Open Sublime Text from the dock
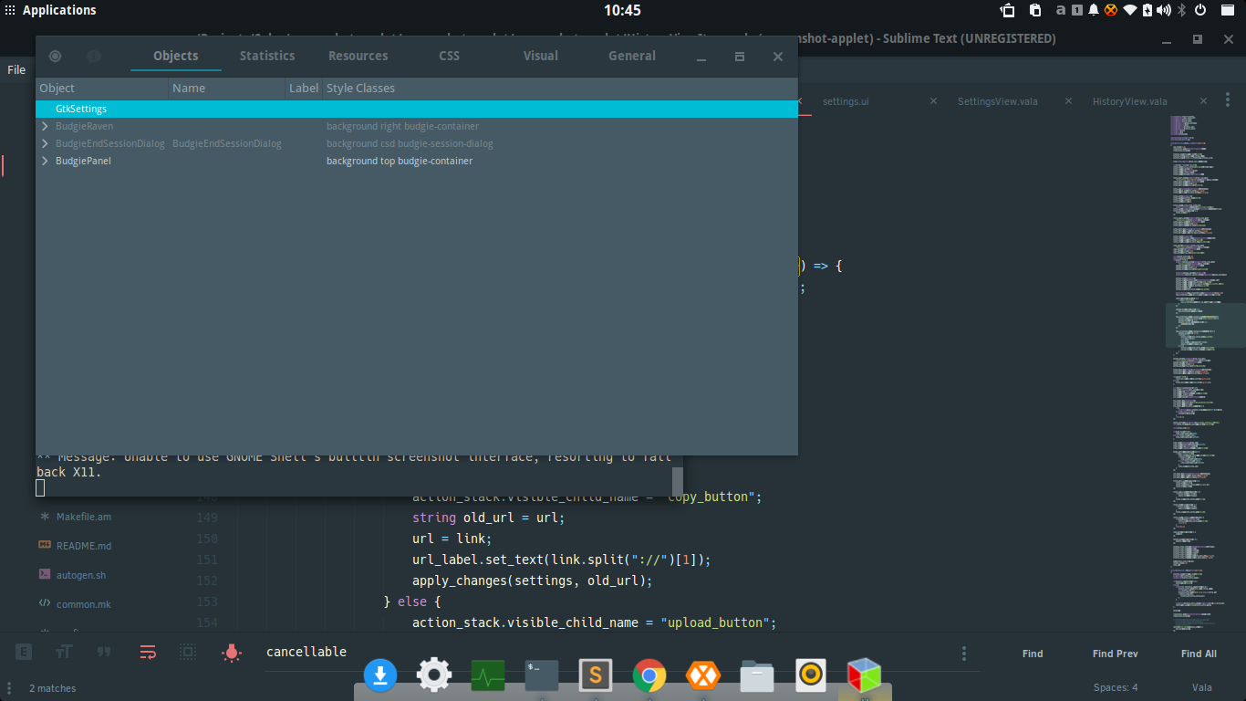The image size is (1246, 701). click(x=596, y=675)
